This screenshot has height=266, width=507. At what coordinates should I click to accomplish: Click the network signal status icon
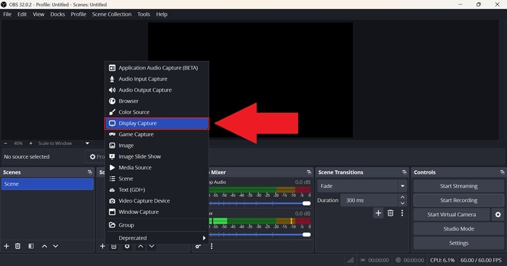[350, 260]
